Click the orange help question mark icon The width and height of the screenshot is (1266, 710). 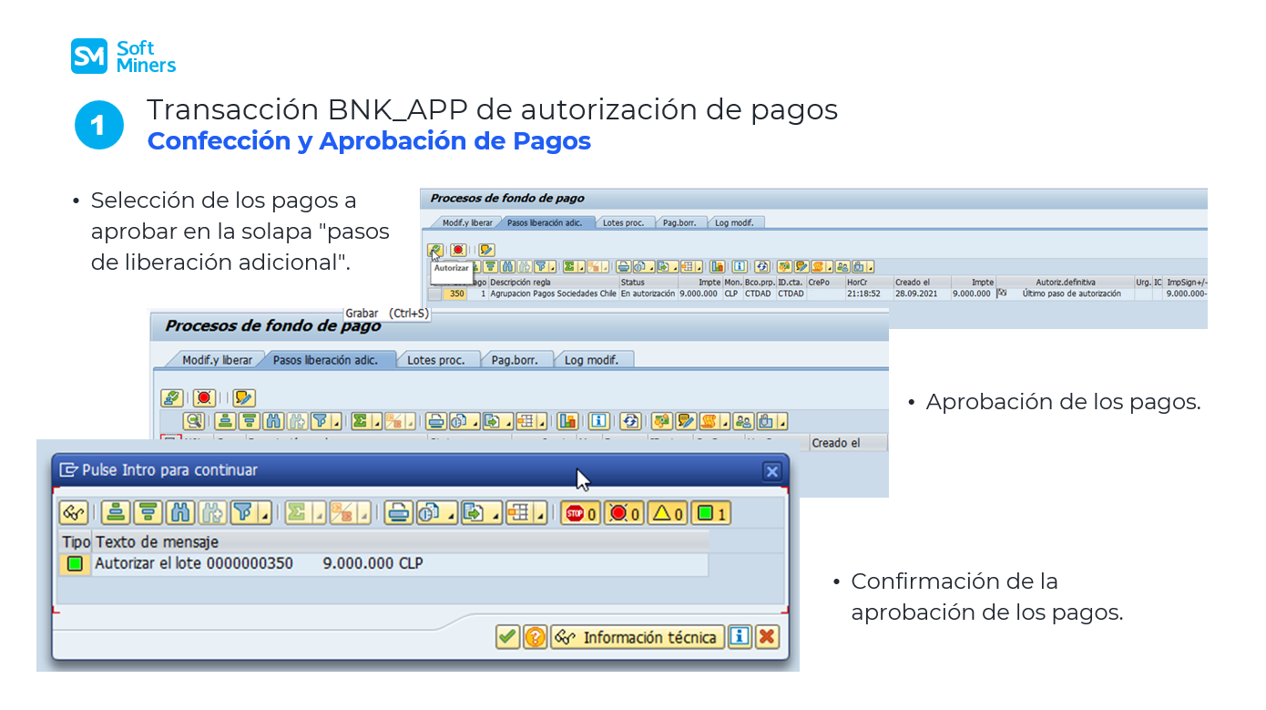tap(536, 637)
